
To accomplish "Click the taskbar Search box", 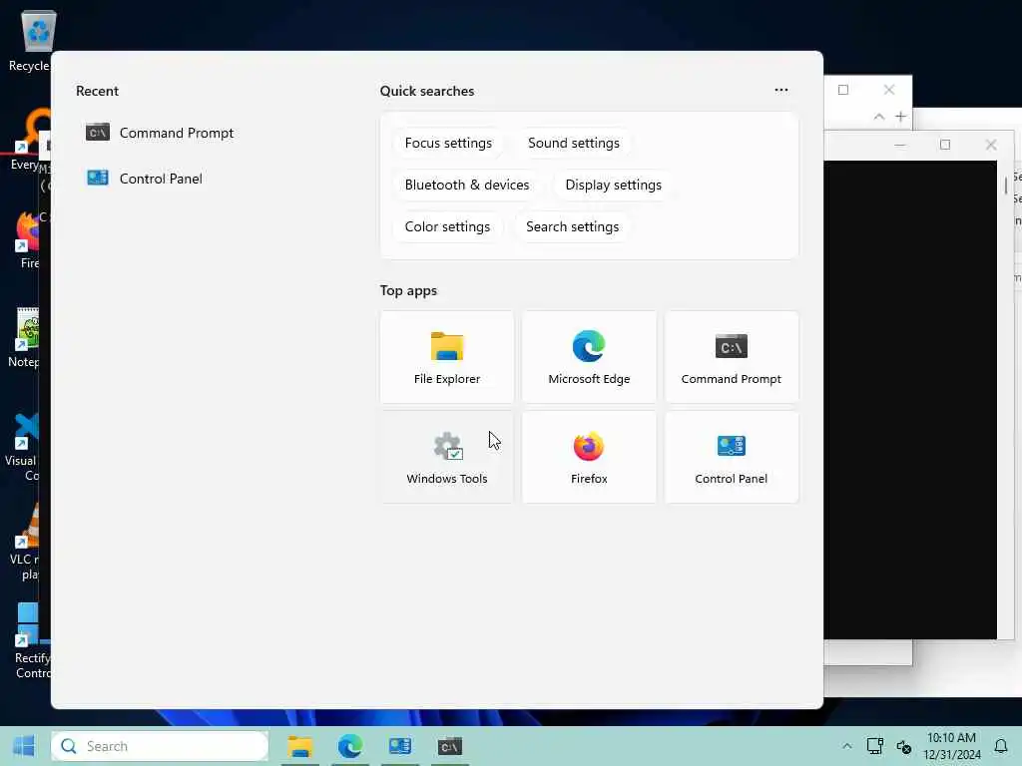I will pos(160,746).
